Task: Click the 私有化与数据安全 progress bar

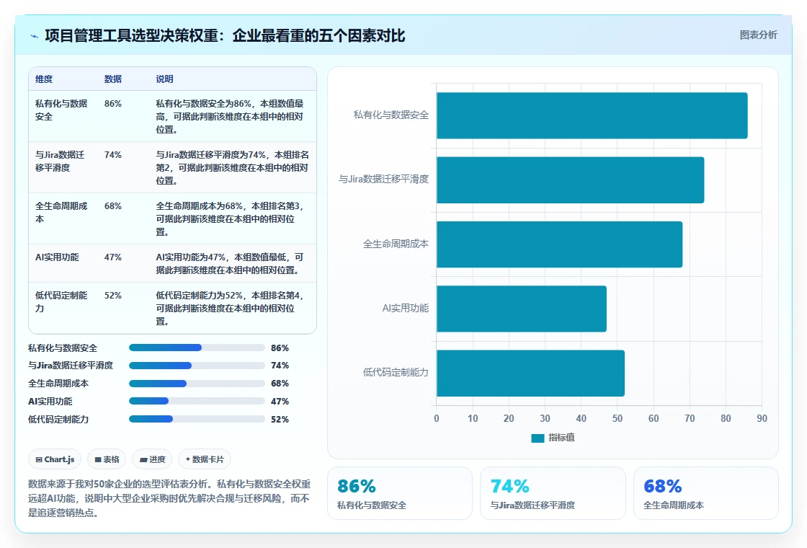Action: coord(197,348)
